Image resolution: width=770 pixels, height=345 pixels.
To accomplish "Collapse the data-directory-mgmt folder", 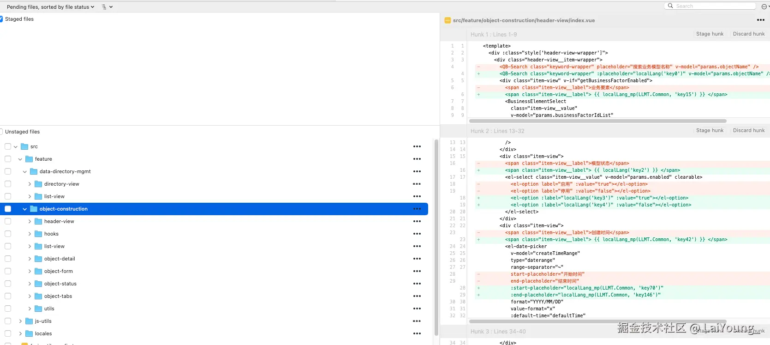I will (25, 171).
